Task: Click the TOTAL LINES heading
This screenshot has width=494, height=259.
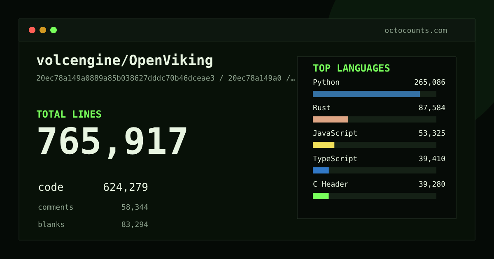Action: tap(69, 114)
